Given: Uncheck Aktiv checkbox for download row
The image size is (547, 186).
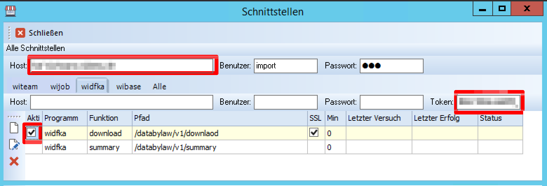Looking at the screenshot, I should tap(32, 133).
